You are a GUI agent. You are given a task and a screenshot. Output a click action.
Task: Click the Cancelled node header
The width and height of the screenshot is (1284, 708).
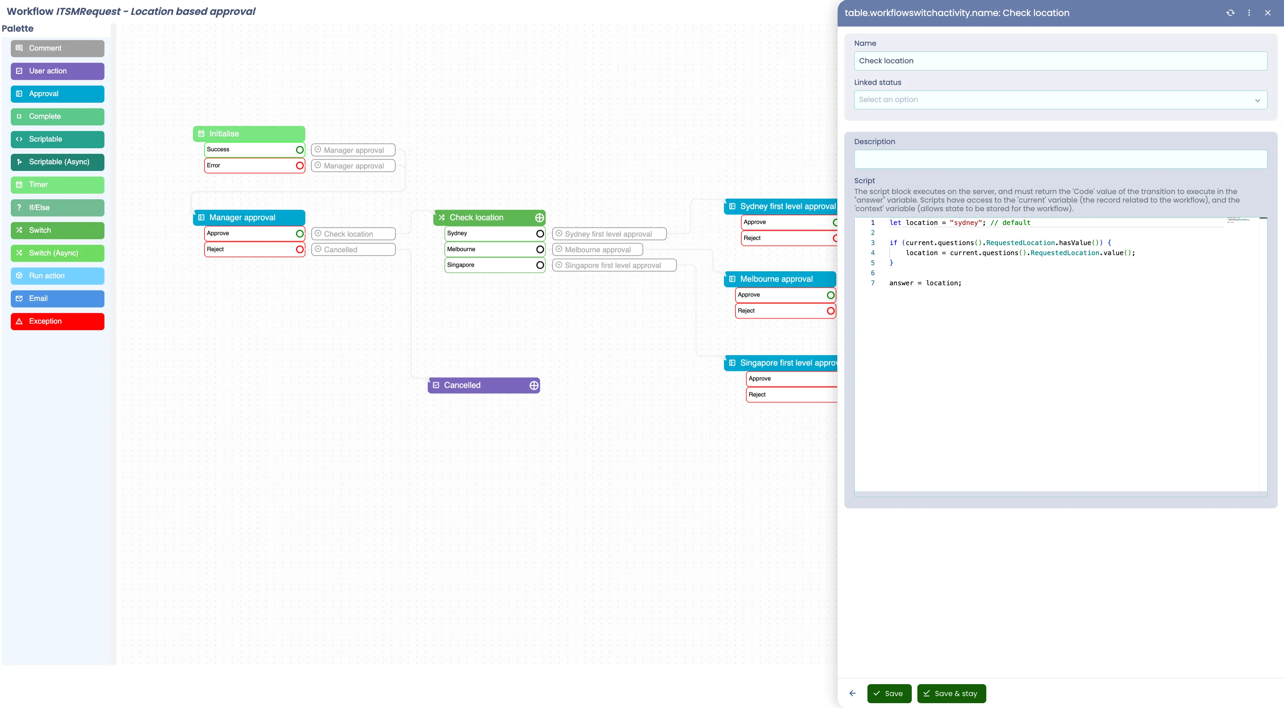coord(484,385)
